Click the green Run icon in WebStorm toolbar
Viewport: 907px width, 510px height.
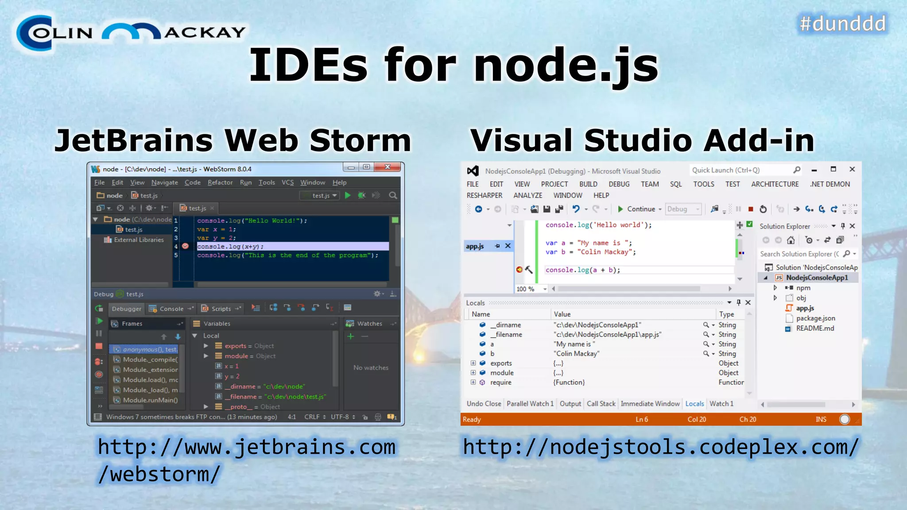point(348,195)
